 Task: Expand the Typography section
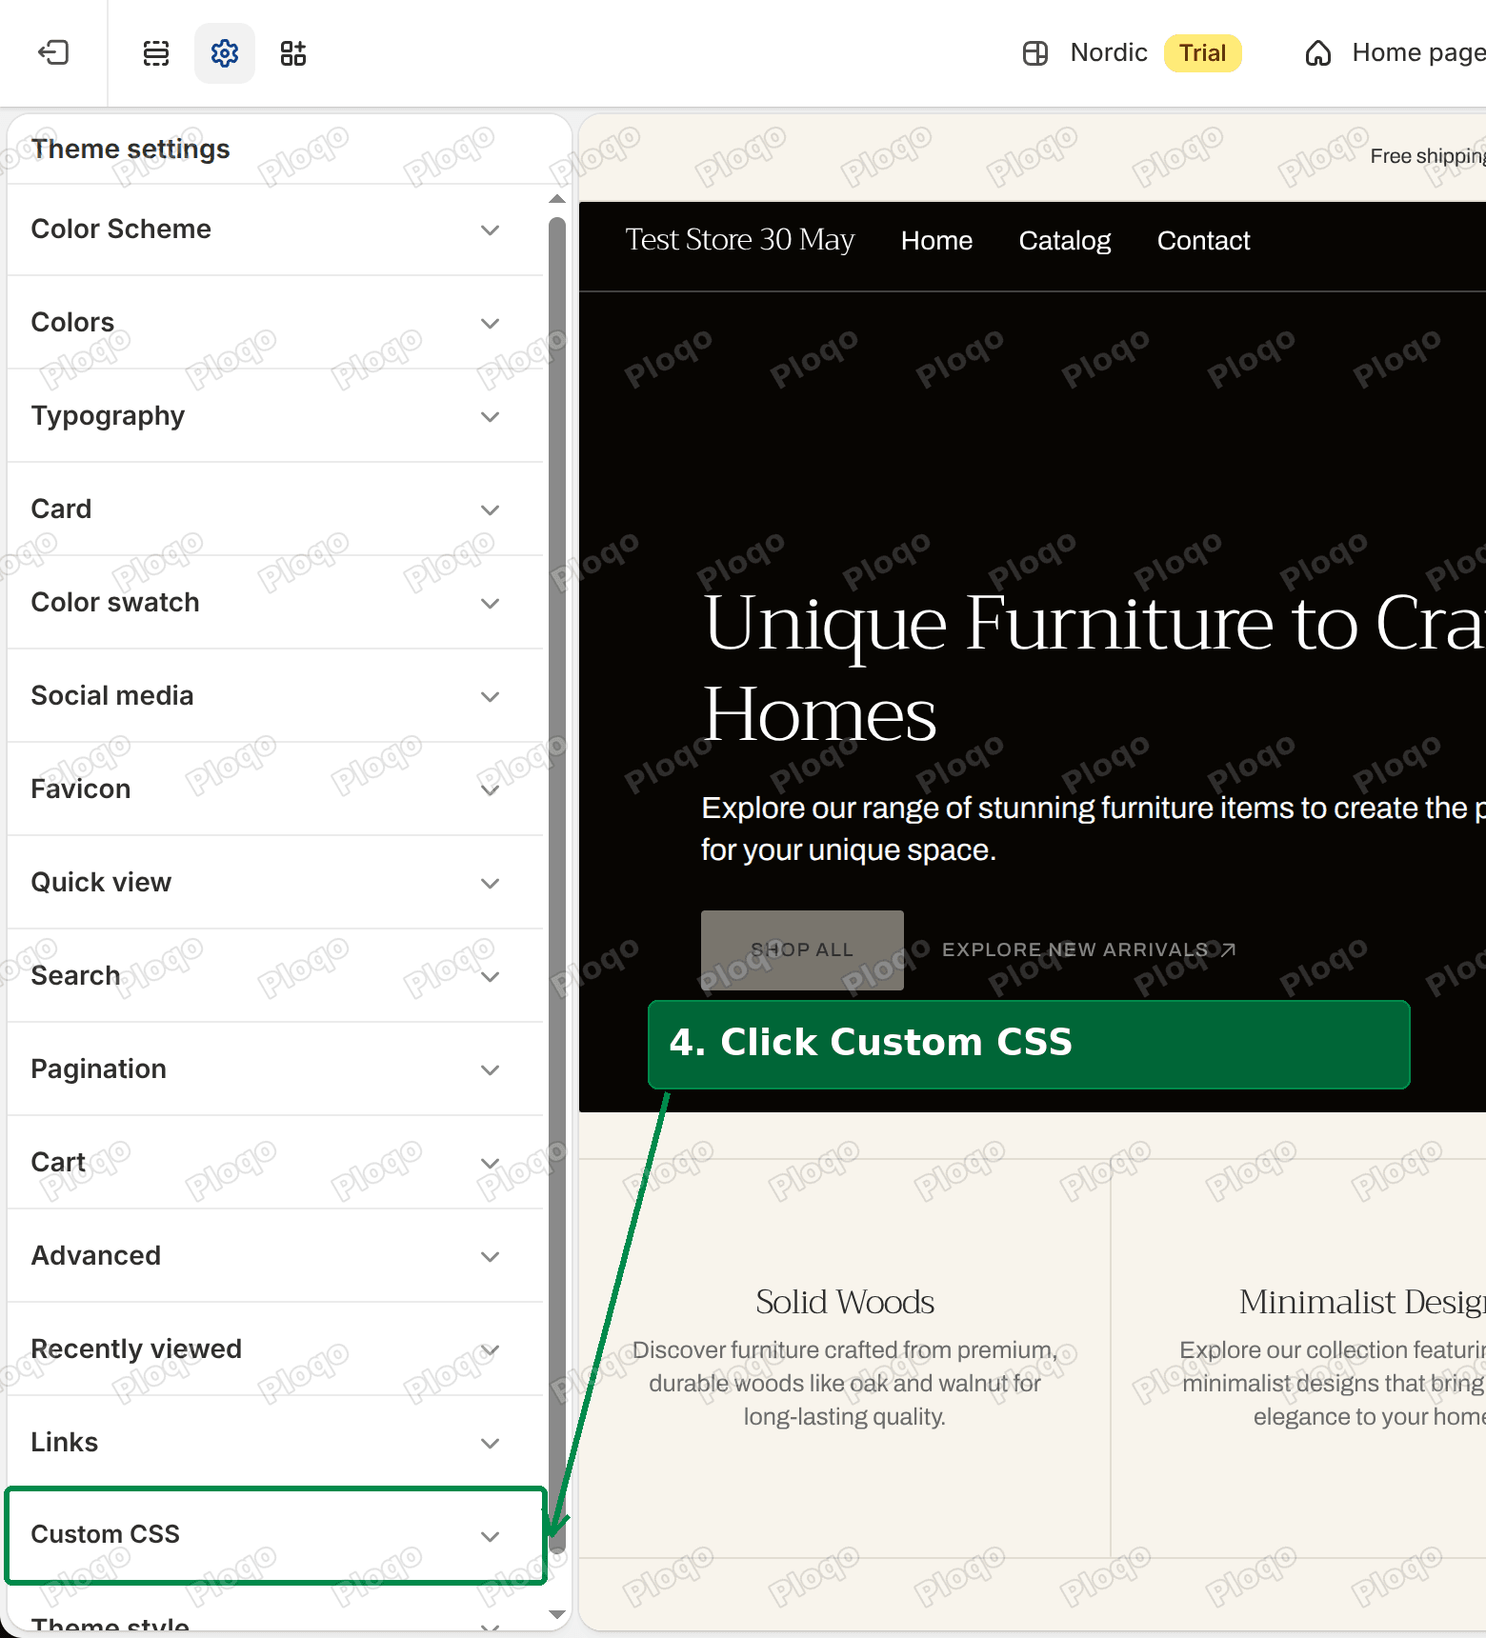275,416
